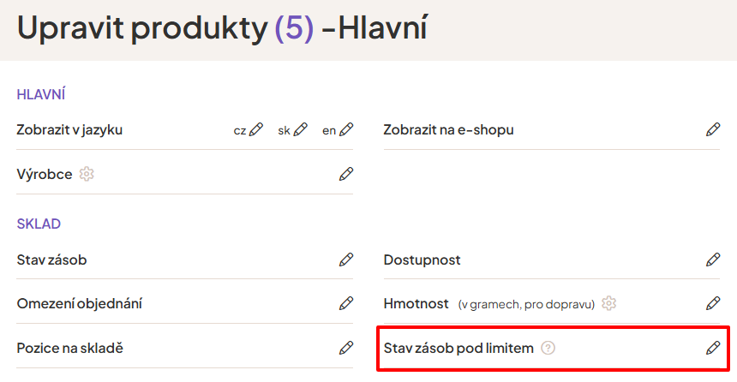Edit Omezení objednání with pencil icon
Viewport: 737px width, 382px height.
pyautogui.click(x=346, y=303)
